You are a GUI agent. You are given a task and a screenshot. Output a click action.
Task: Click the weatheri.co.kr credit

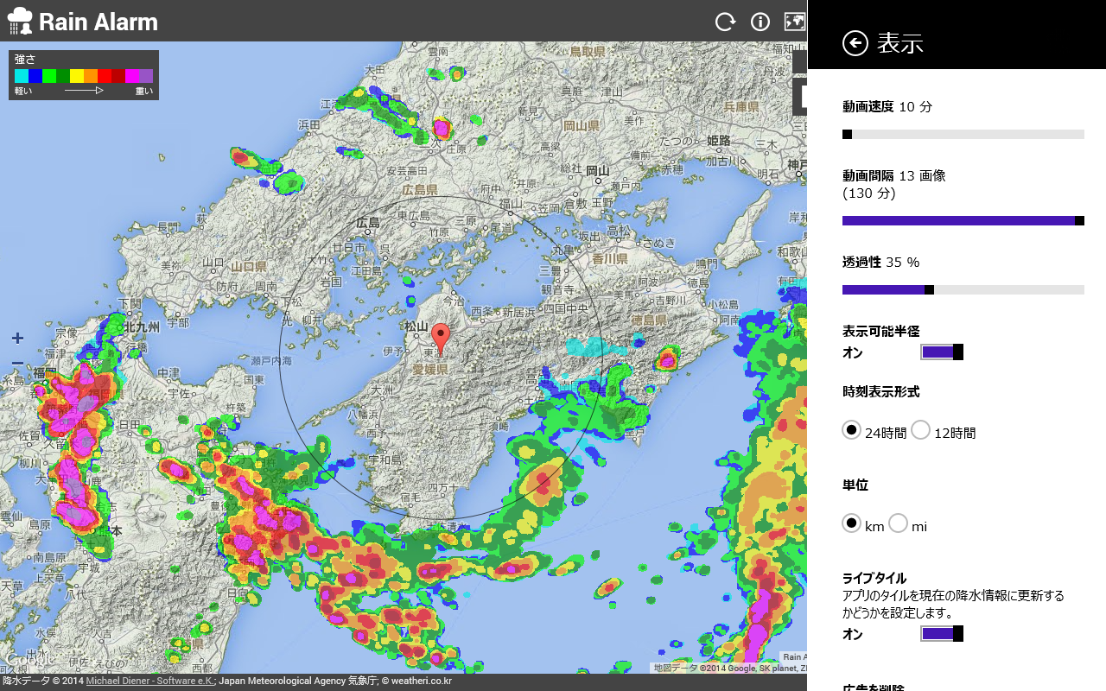[x=416, y=681]
